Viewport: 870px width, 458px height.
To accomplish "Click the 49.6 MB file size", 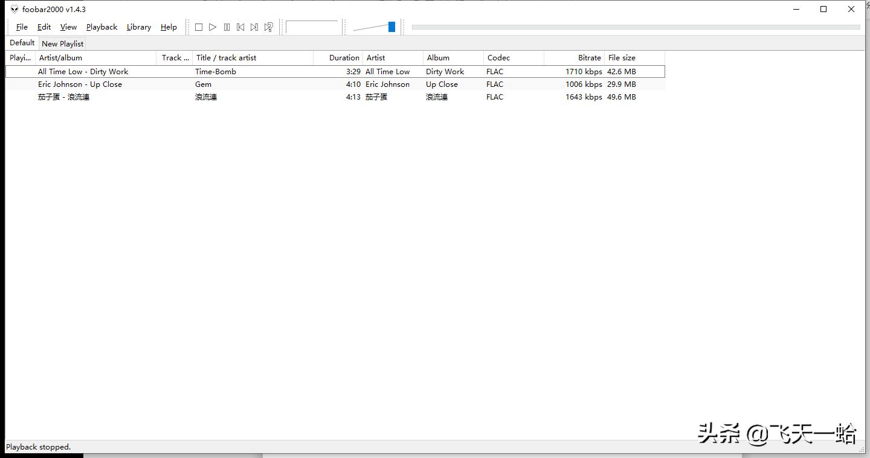I will (622, 97).
